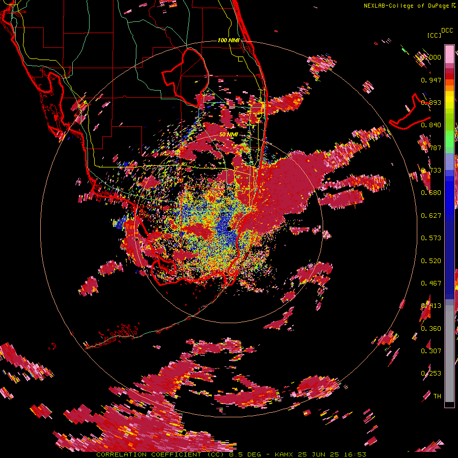Screen dimensions: 458x458
Task: Click the KAMX station identifier
Action: (x=284, y=454)
